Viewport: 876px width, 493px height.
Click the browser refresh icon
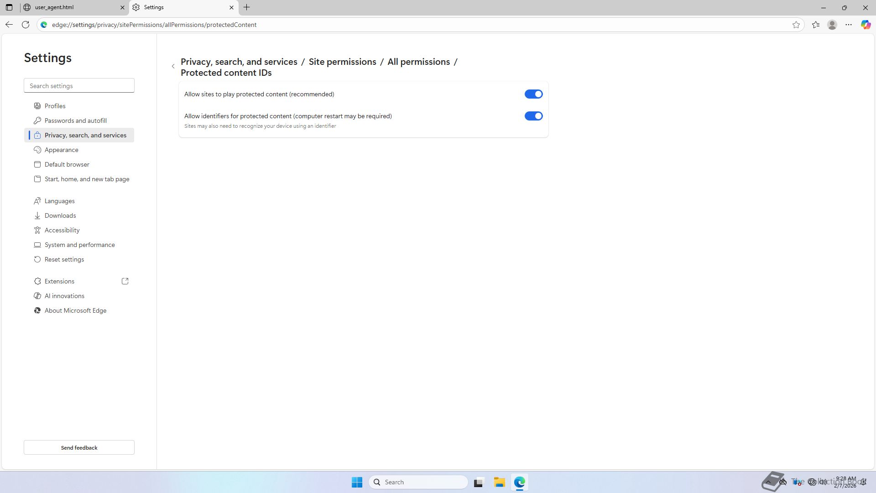click(26, 25)
